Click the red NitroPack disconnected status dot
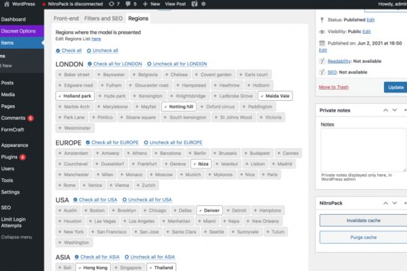Image resolution: width=407 pixels, height=271 pixels. click(x=44, y=4)
